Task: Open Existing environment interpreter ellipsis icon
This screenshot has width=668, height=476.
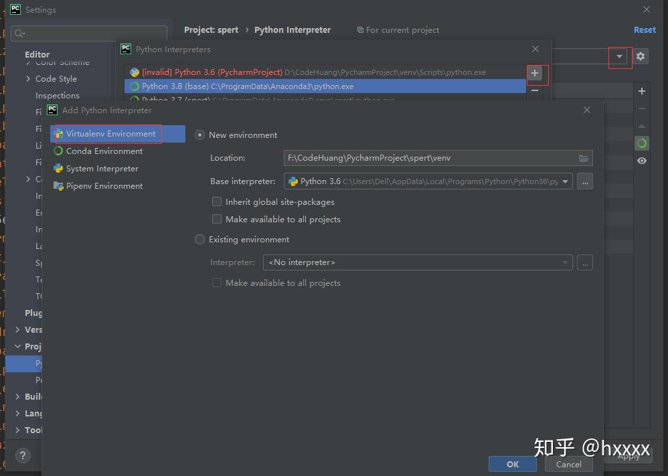Action: click(584, 262)
